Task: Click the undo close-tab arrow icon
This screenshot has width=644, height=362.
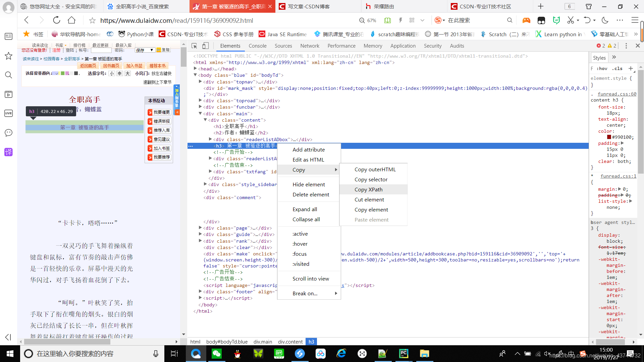Action: (x=587, y=20)
